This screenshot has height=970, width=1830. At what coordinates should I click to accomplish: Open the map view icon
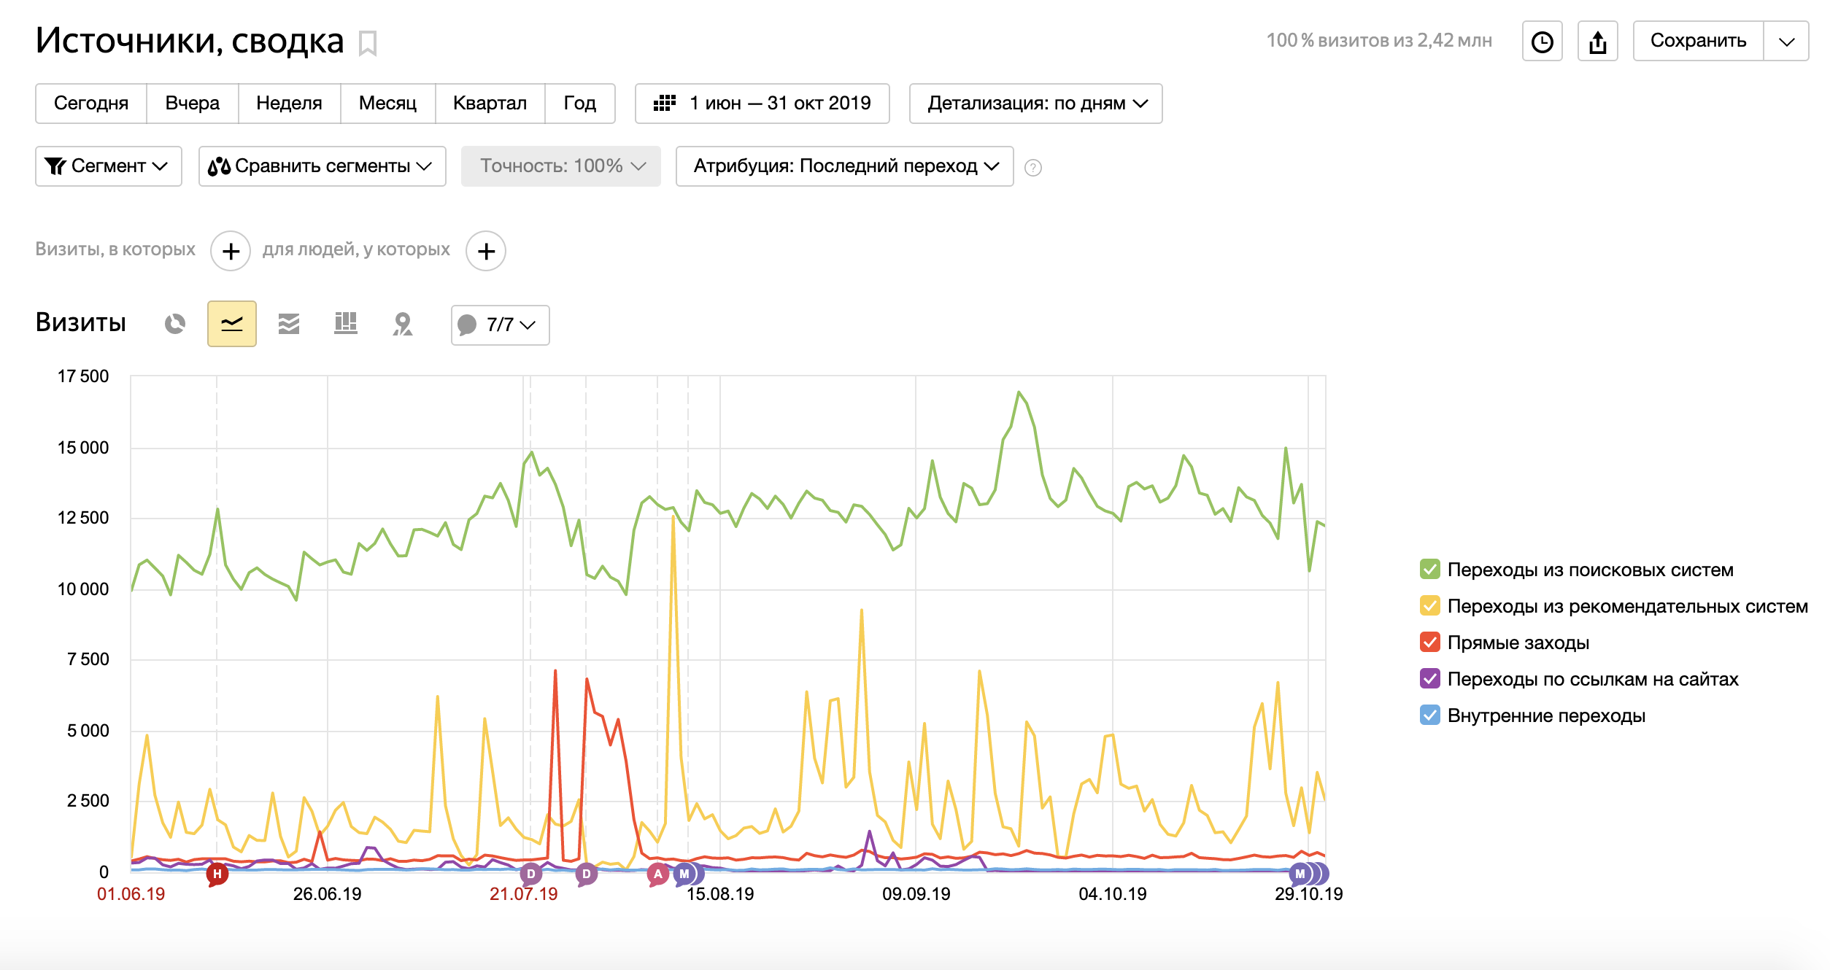click(403, 324)
